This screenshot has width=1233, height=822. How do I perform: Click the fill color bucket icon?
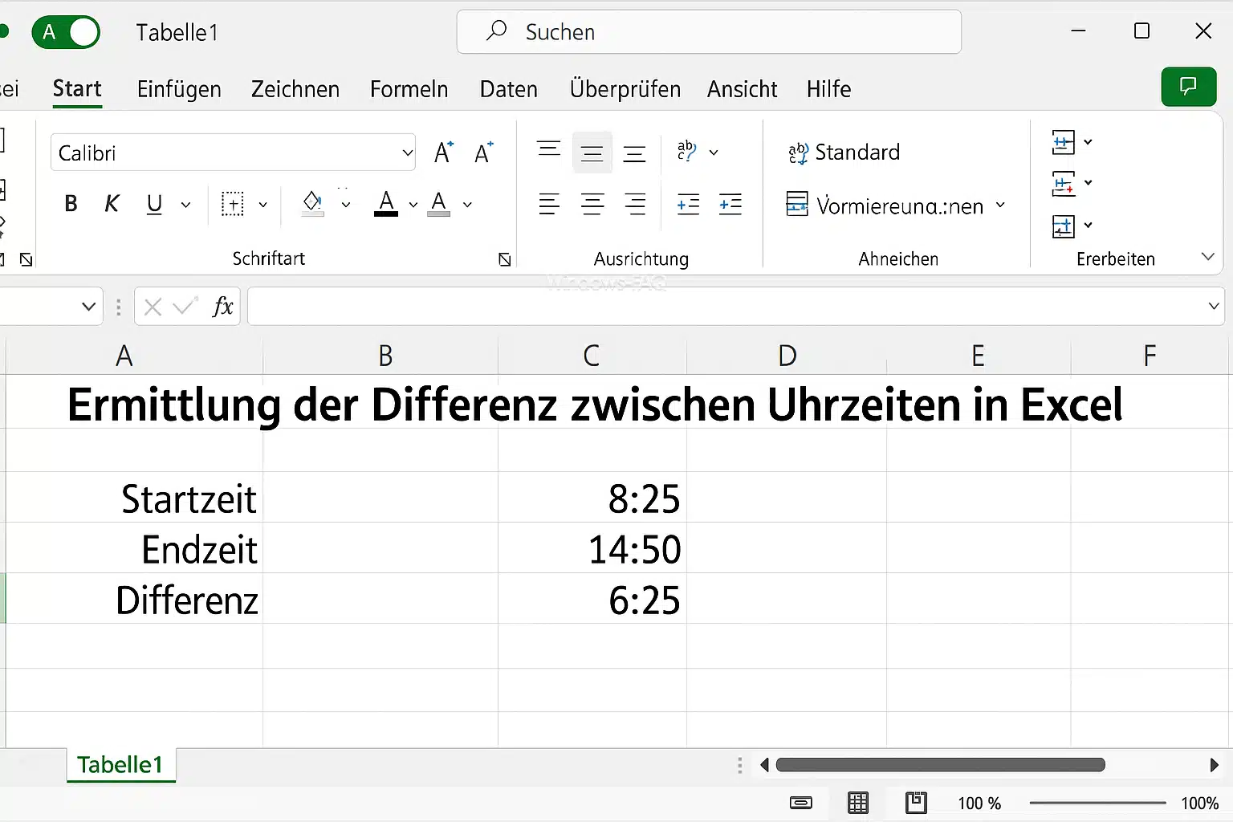312,204
